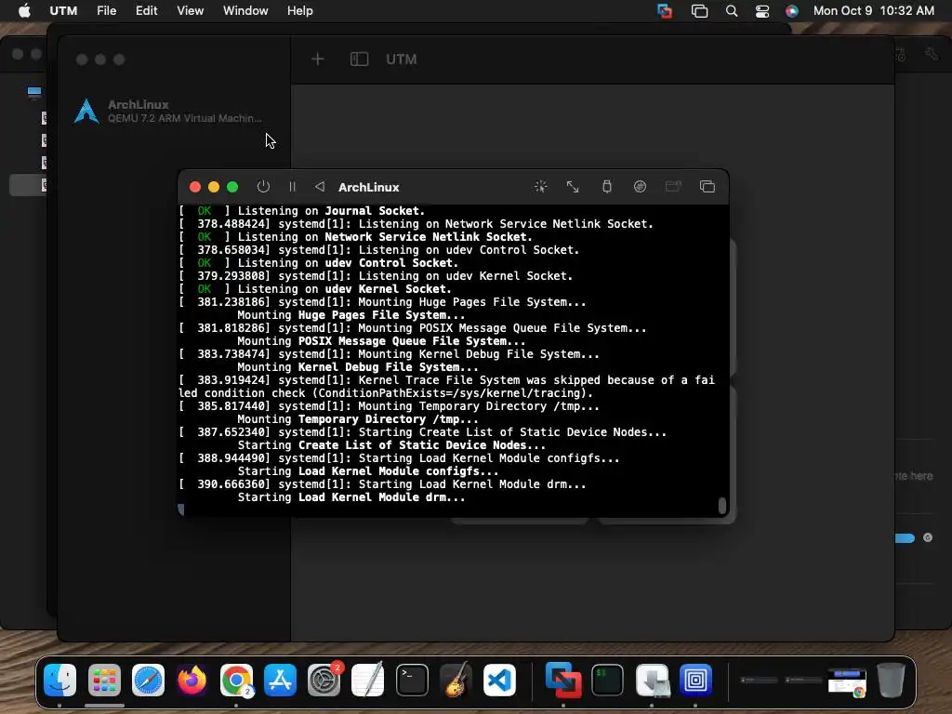
Task: Click the 'Mounting Temporary Directory /tmp...' bold line
Action: pos(358,419)
